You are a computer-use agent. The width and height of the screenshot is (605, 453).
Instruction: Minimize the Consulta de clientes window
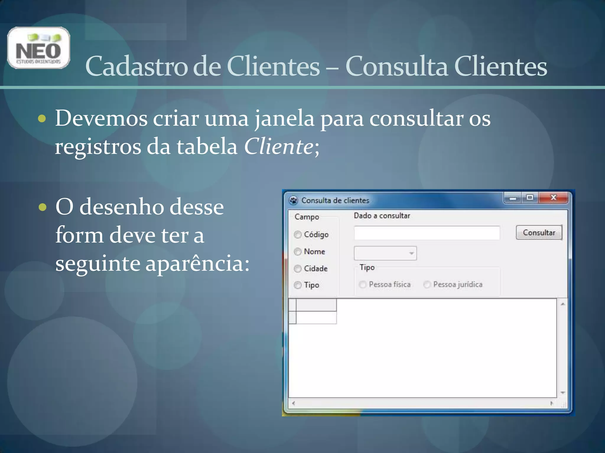click(x=513, y=198)
